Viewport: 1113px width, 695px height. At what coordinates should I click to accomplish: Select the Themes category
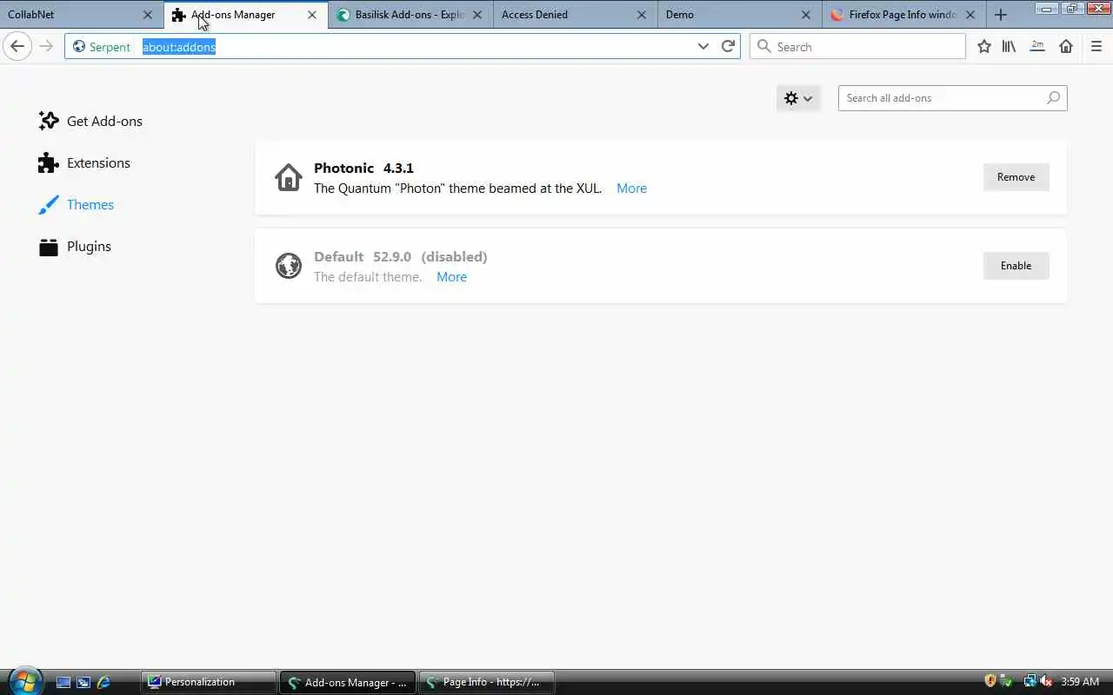[x=77, y=204]
